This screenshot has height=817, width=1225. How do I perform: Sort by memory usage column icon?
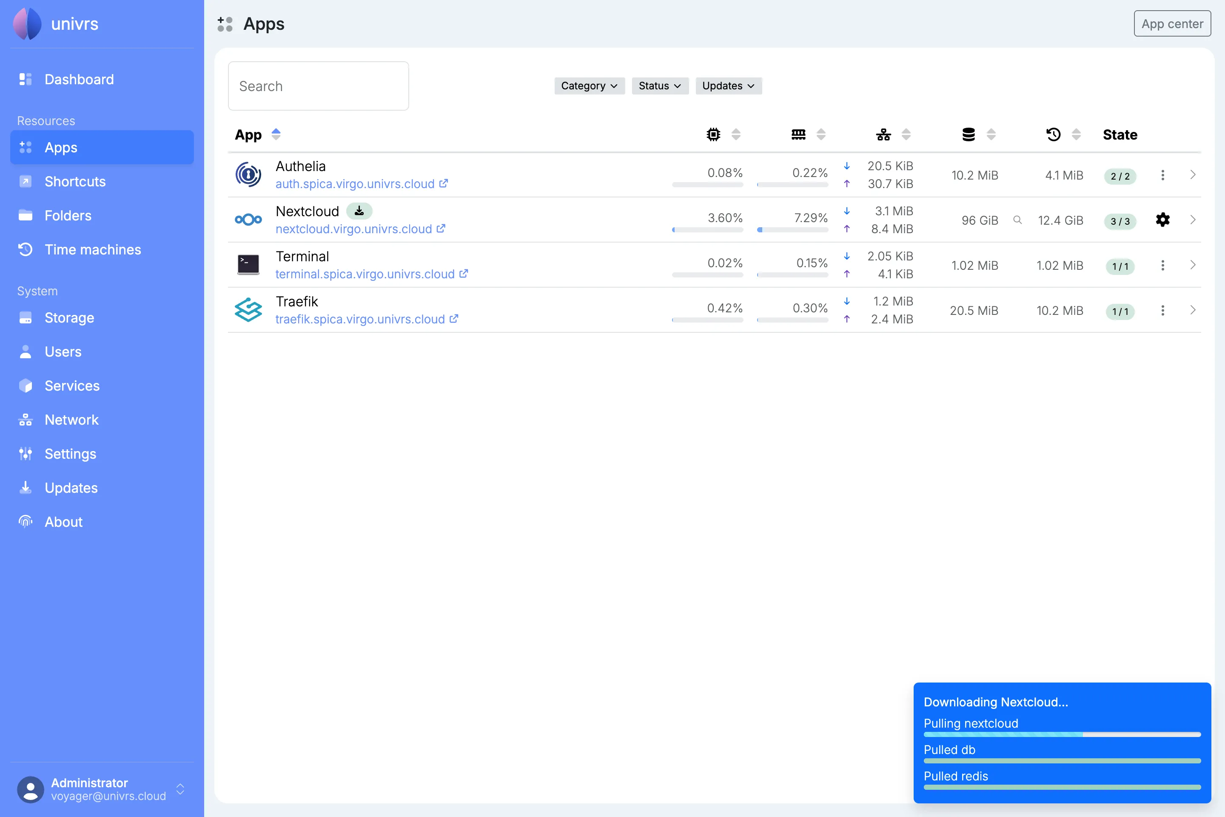click(798, 134)
